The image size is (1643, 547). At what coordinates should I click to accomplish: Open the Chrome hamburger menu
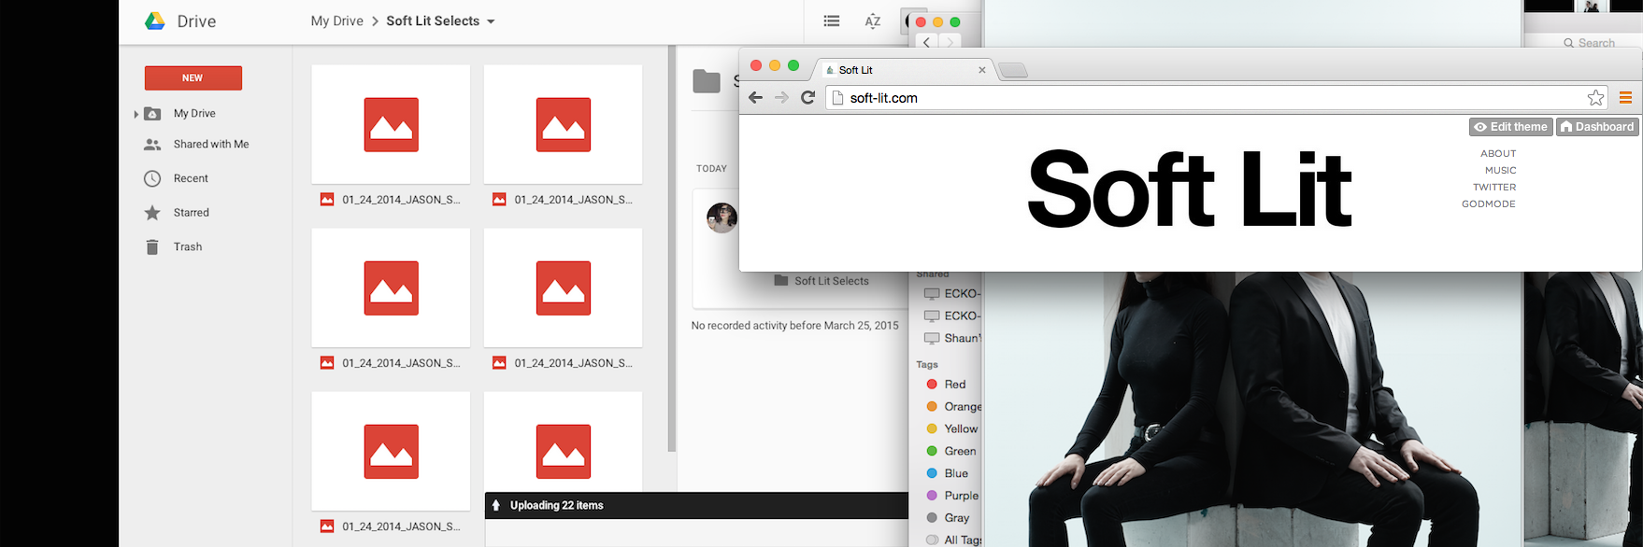tap(1625, 97)
